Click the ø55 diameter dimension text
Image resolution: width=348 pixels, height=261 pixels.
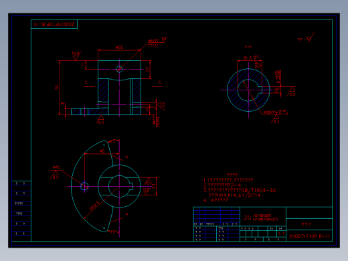[119, 48]
